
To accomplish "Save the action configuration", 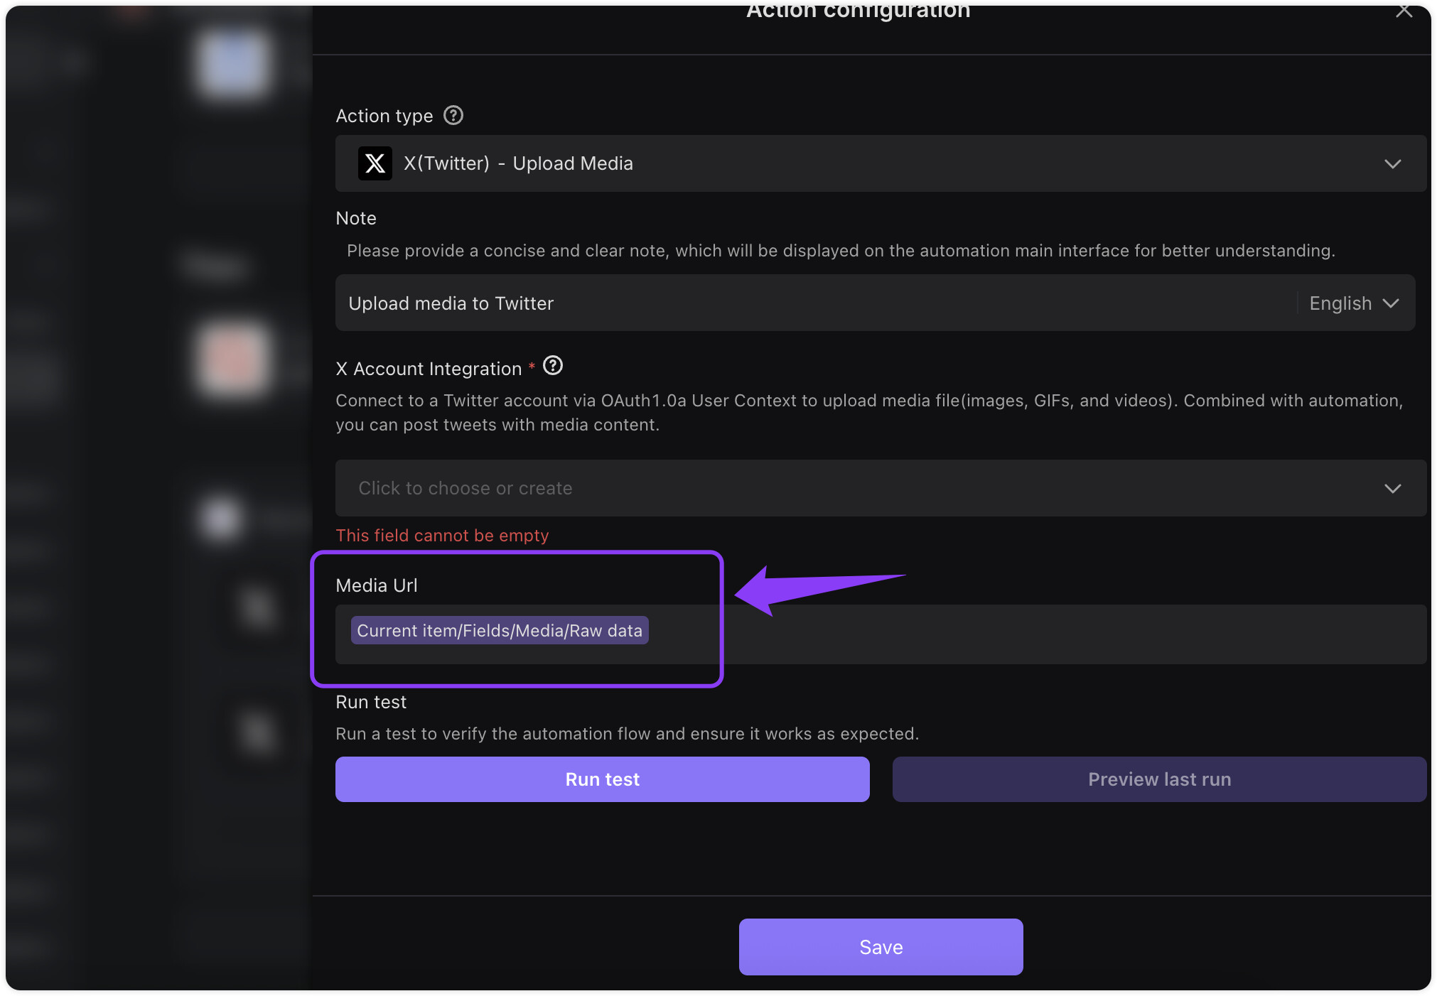I will pos(881,947).
